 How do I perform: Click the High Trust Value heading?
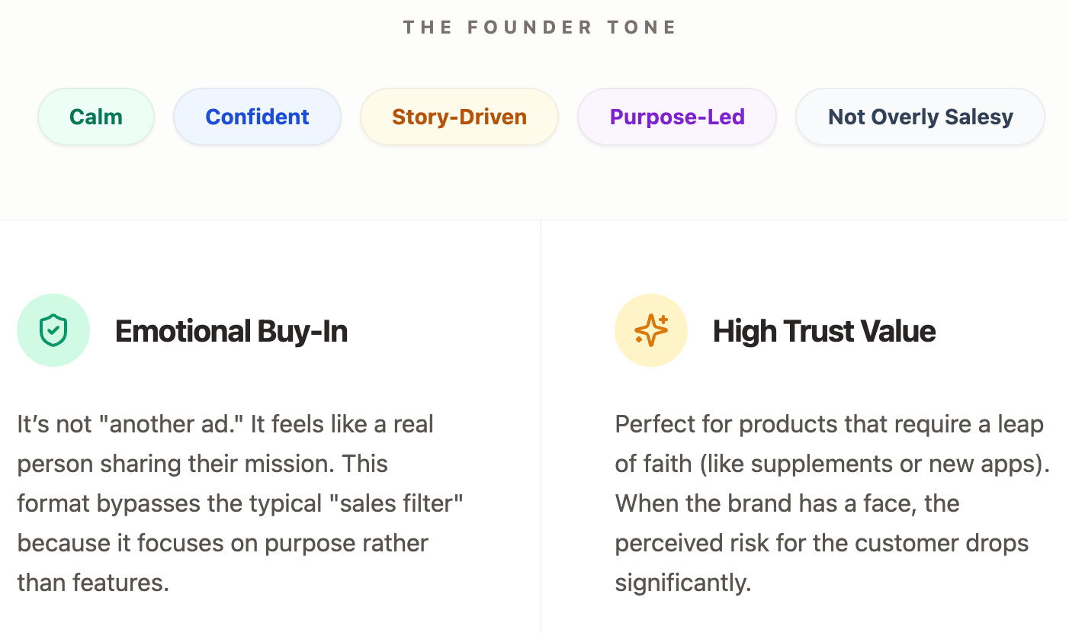click(x=824, y=331)
